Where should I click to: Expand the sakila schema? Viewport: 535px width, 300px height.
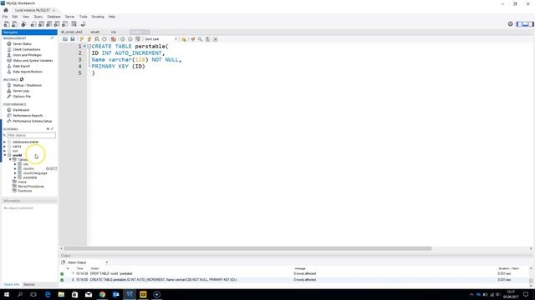5,147
